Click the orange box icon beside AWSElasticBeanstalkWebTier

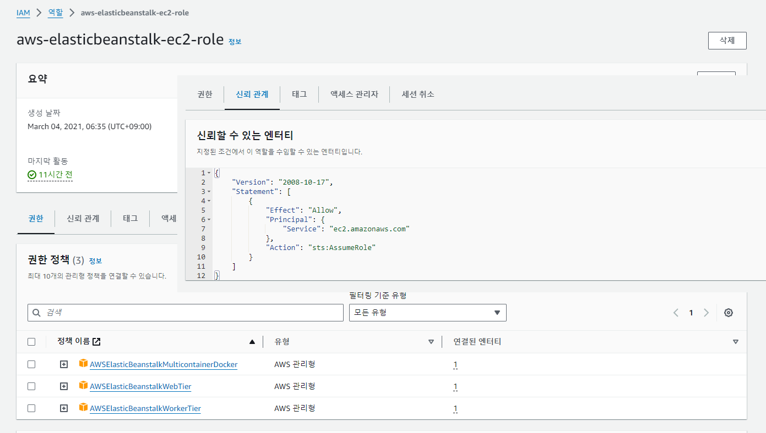coord(84,386)
